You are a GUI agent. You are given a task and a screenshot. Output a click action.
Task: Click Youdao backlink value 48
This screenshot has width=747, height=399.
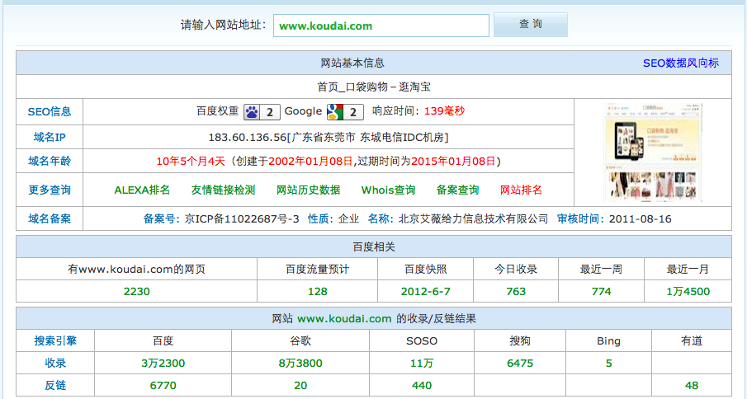point(692,386)
